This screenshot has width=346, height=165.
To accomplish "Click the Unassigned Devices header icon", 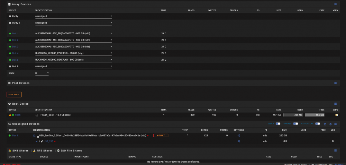I will point(9,124).
